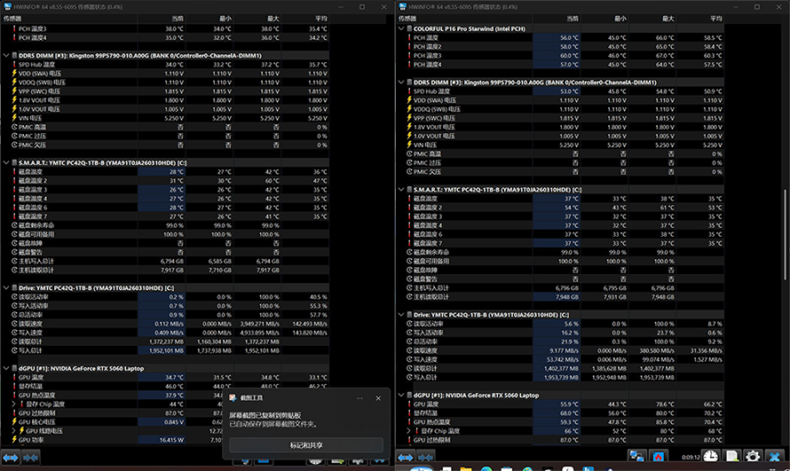Viewport: 790px width, 471px height.
Task: Click the 平均 column header in left window
Action: click(x=320, y=19)
